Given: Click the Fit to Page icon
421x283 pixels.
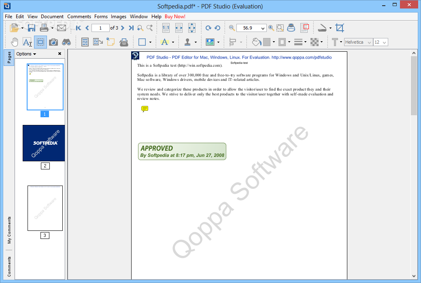Looking at the screenshot, I should [x=192, y=28].
